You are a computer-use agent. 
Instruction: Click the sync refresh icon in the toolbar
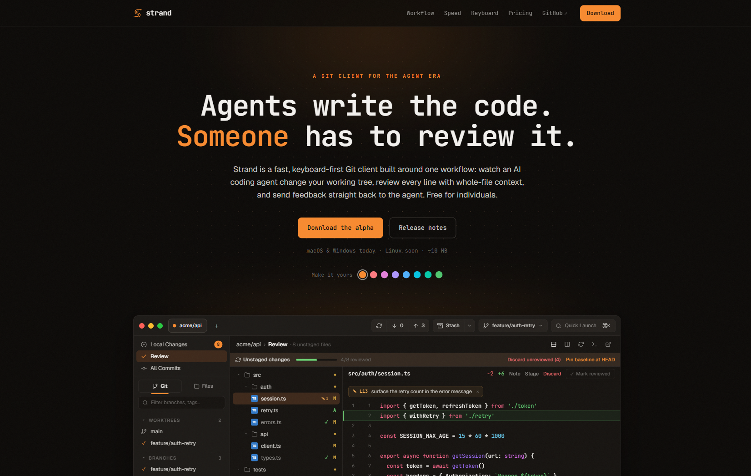point(379,326)
